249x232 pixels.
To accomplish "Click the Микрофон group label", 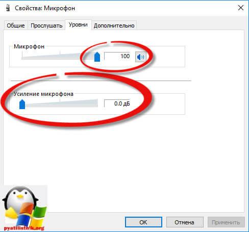I will tap(29, 46).
